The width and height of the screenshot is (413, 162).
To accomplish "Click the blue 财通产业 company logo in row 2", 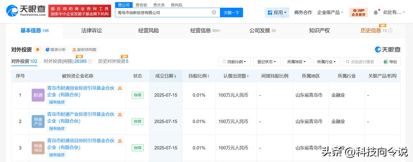I will [x=38, y=121].
